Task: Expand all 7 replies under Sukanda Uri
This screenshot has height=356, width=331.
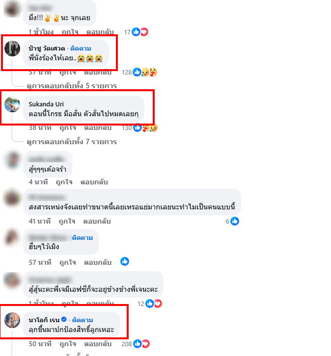Action: click(x=72, y=142)
